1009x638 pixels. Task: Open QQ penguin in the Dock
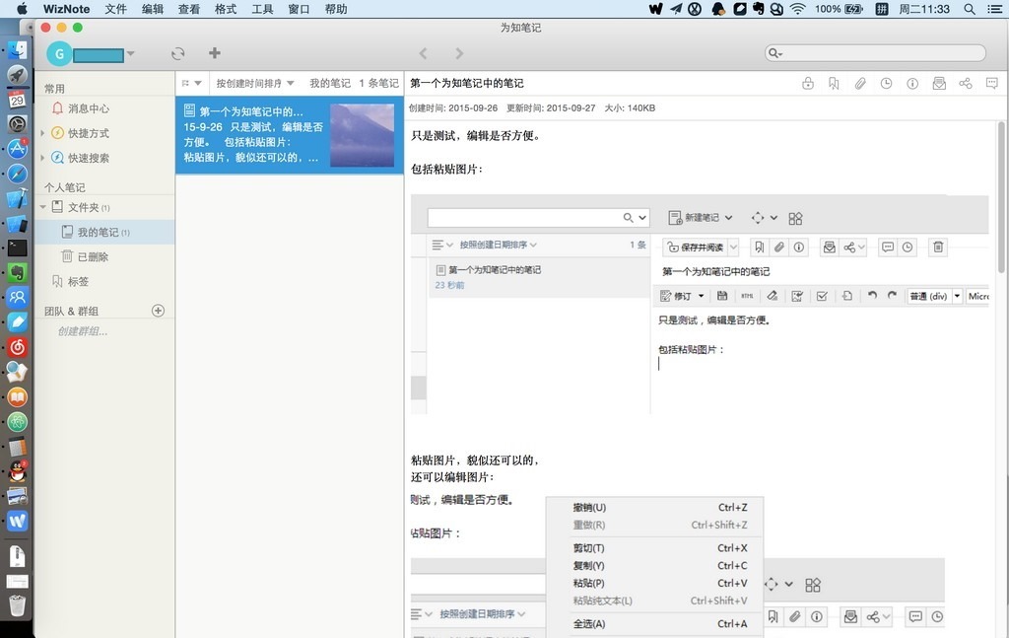[18, 471]
